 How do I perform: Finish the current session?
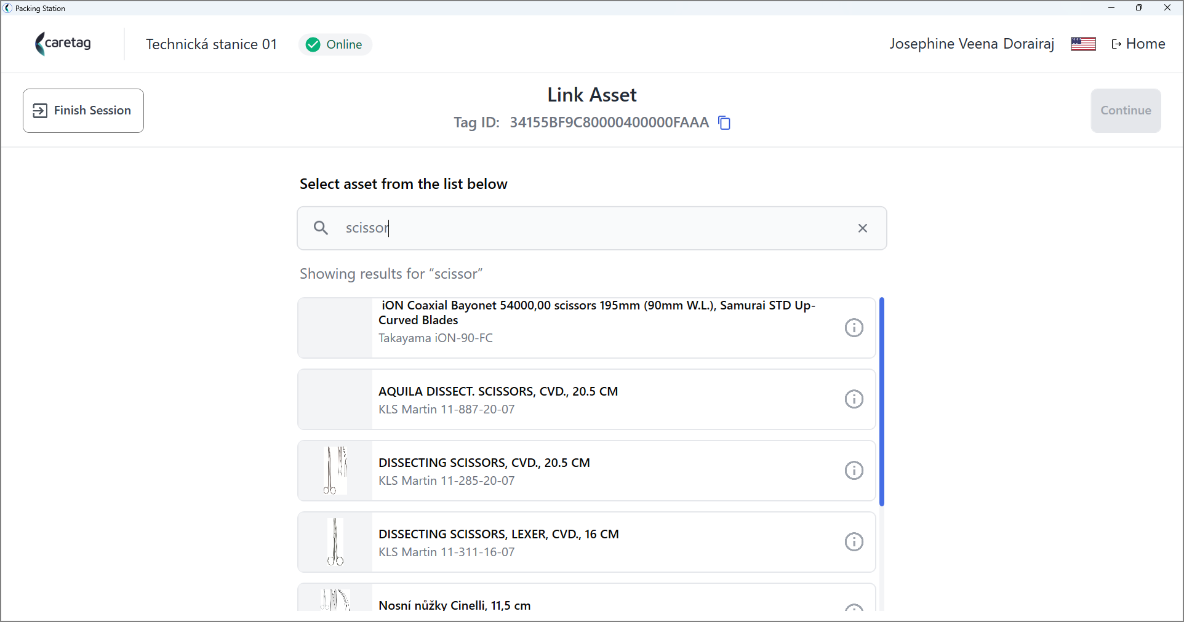[83, 111]
